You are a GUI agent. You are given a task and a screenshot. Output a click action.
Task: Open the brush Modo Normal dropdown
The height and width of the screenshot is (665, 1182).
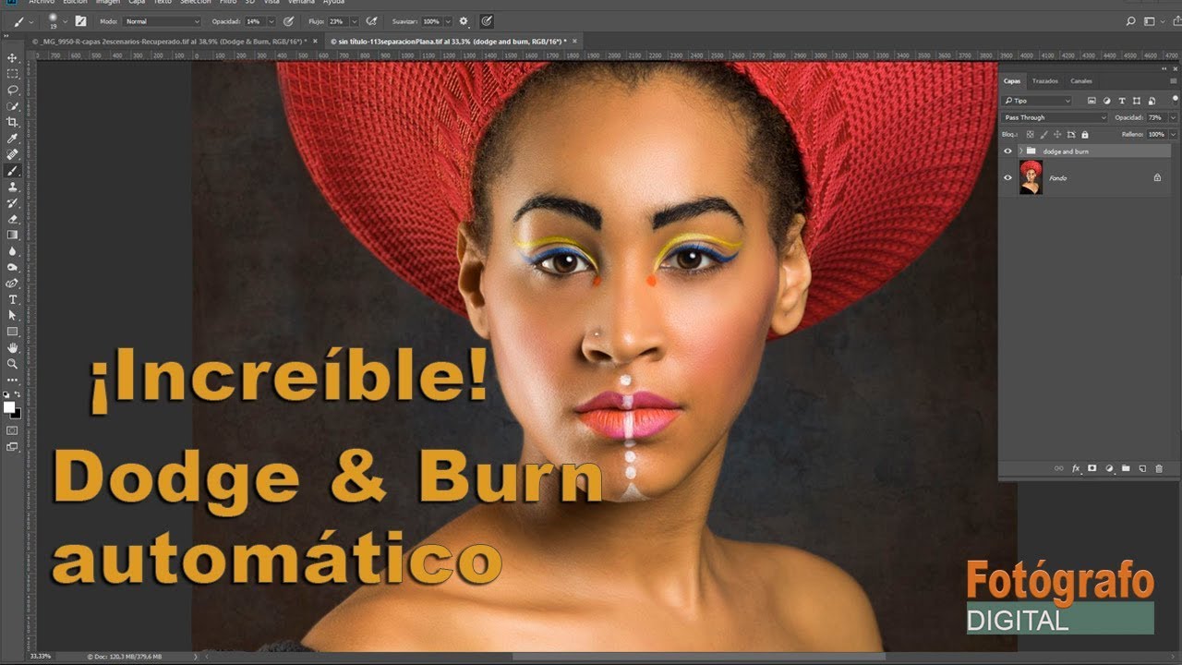163,20
